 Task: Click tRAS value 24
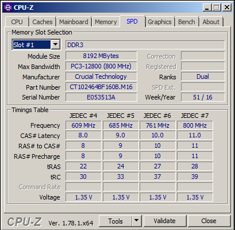tap(121, 166)
